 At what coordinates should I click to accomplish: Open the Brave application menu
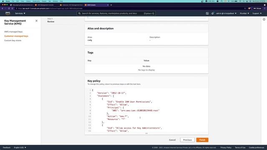coord(8,1)
